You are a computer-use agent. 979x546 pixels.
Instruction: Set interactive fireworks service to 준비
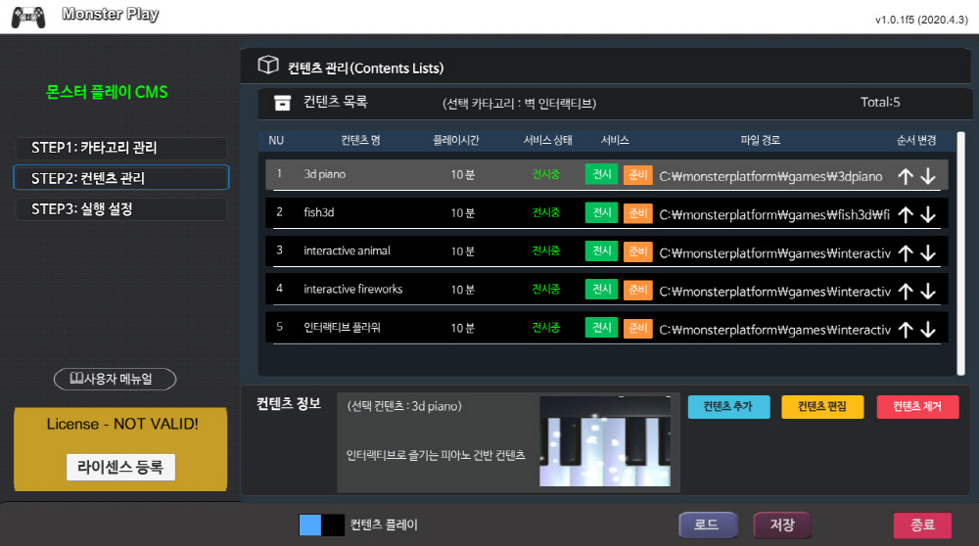point(637,290)
